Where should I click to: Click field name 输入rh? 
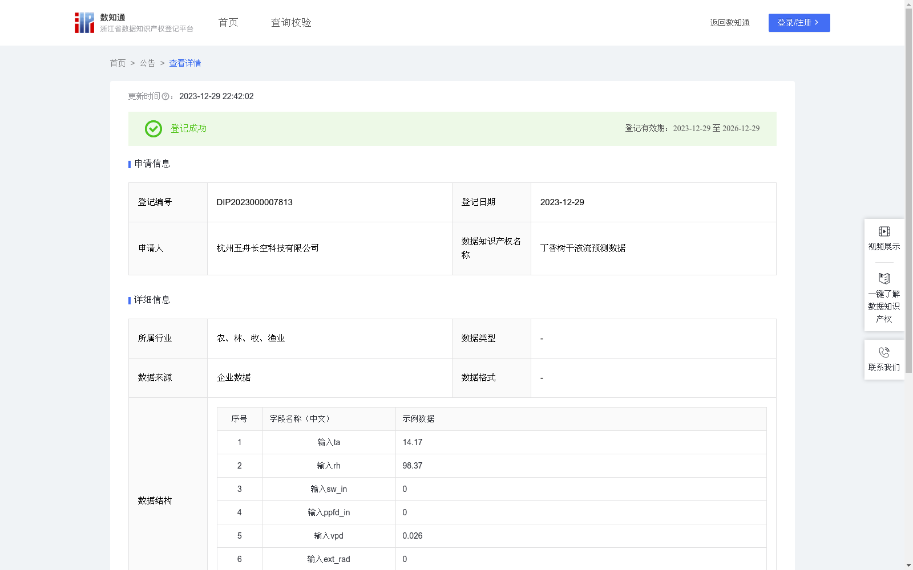[329, 466]
